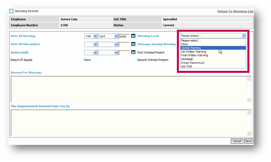The width and height of the screenshot is (271, 162).
Task: Click the Reason For Warning scroll down arrow
Action: point(249,99)
